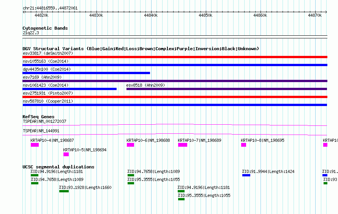Click the 44870k ruler tick label

tap(315, 15)
